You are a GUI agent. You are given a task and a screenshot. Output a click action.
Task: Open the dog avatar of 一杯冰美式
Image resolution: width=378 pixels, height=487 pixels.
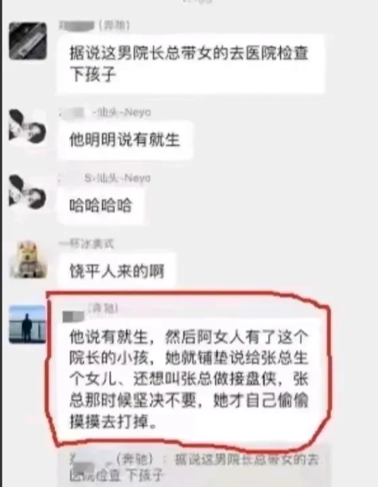(28, 259)
